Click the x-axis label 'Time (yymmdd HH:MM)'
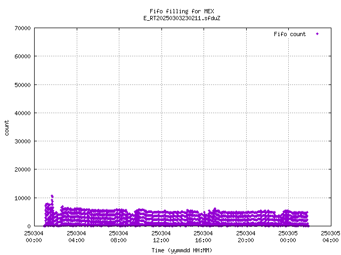This screenshot has width=341, height=255. tap(182, 250)
